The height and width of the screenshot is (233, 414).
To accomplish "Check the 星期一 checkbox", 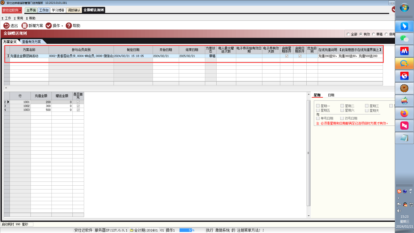I will coord(318,106).
